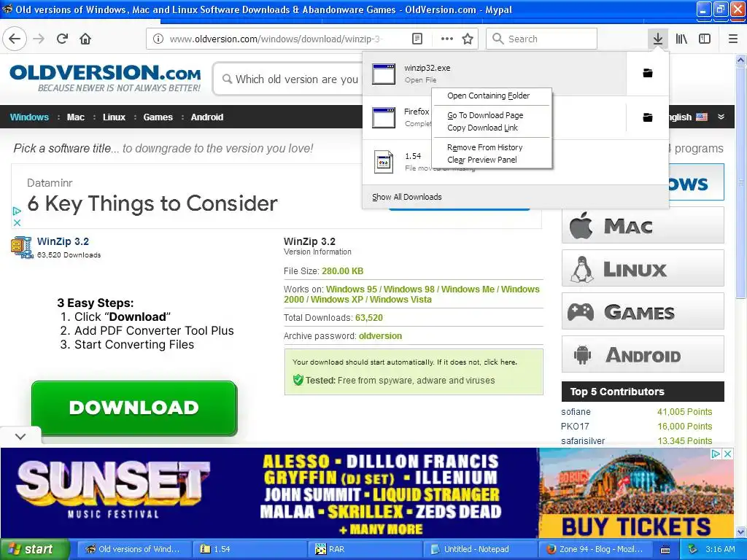Click the system clock showing 3:16 AM
Screen dimensions: 747x560
click(x=720, y=549)
